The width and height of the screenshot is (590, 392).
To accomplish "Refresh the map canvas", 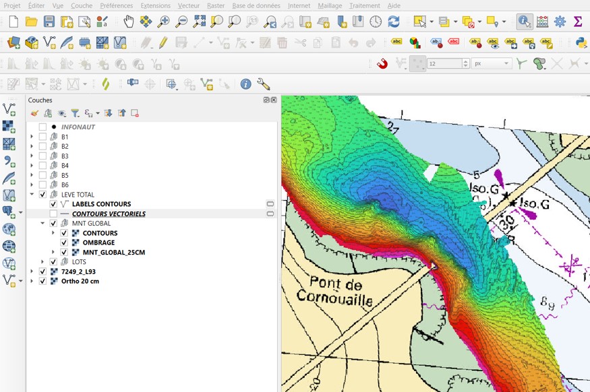I will point(394,21).
